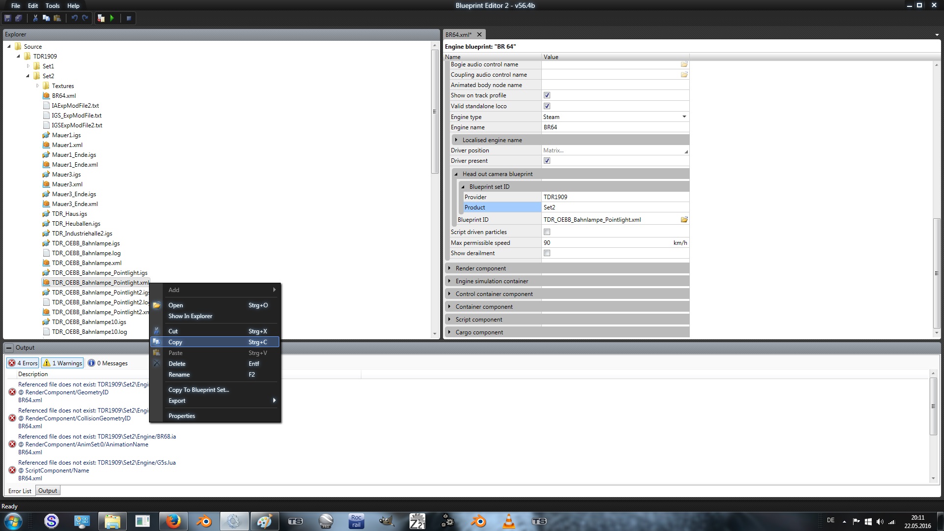Toggle Driver present checkbox
The image size is (944, 531).
click(x=547, y=161)
